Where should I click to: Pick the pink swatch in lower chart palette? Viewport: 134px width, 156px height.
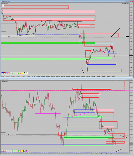coord(16,151)
